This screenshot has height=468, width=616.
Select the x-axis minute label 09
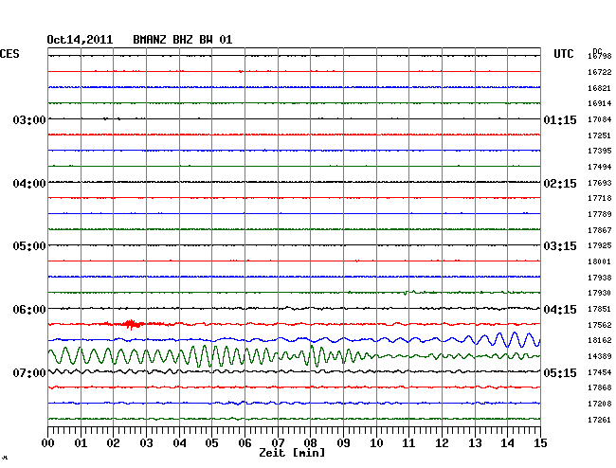pos(343,443)
